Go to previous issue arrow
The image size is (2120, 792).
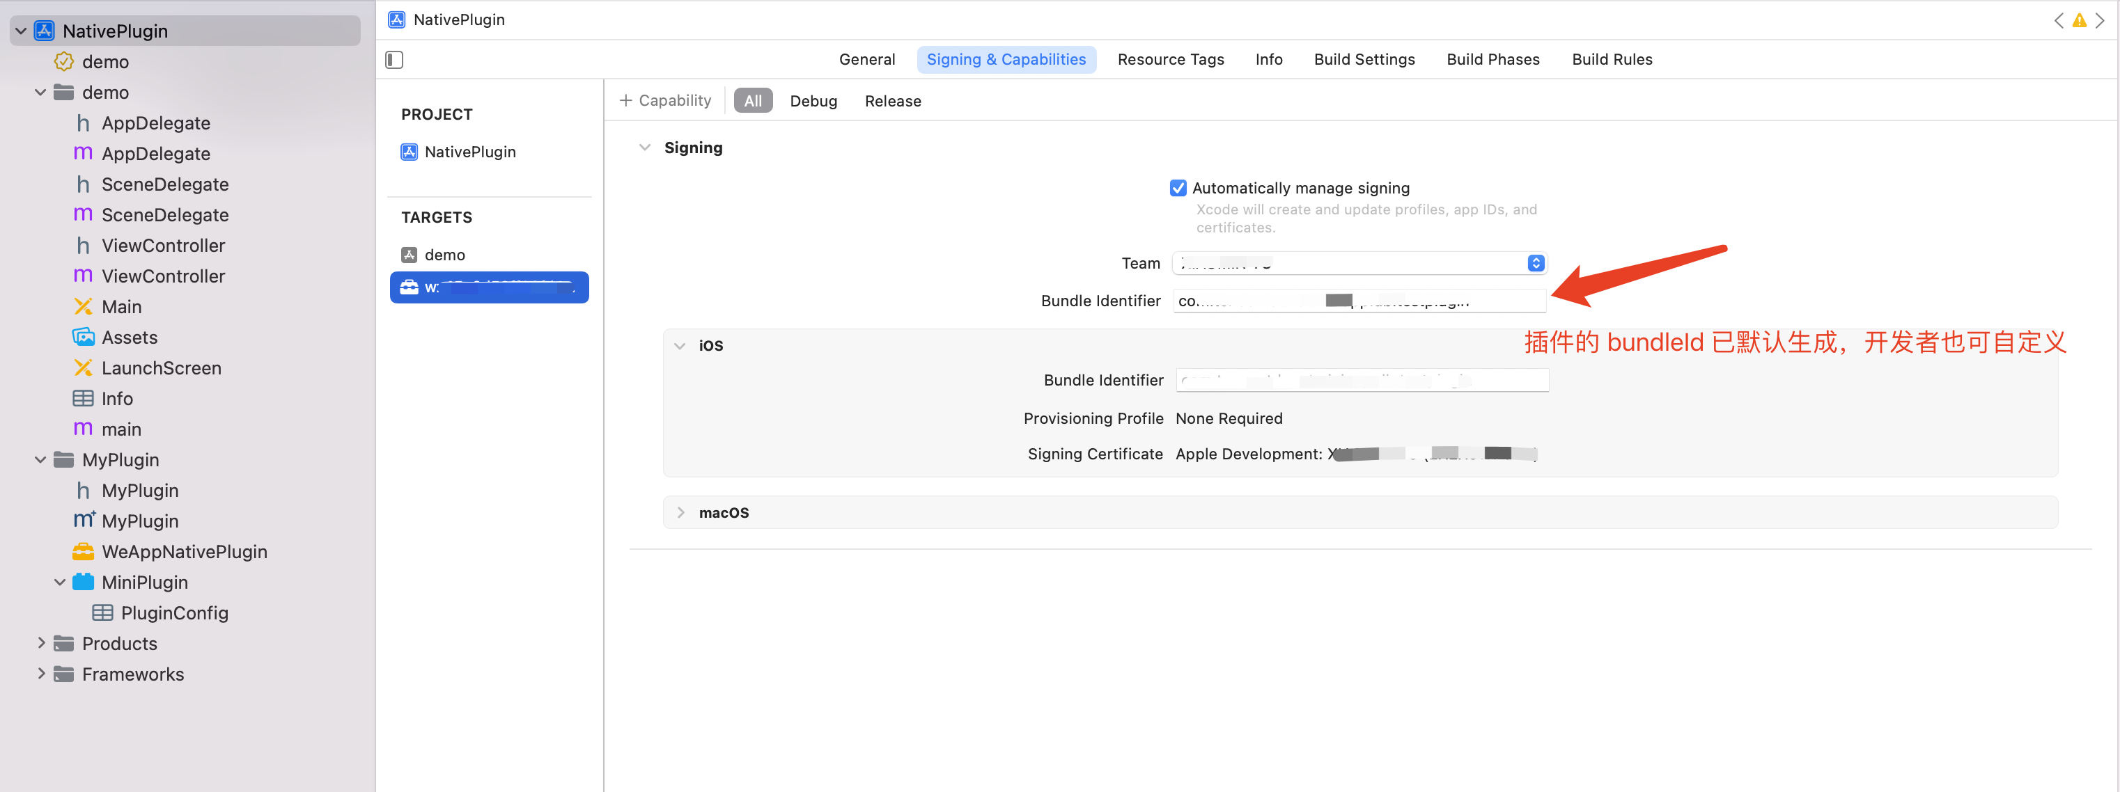coord(2058,21)
